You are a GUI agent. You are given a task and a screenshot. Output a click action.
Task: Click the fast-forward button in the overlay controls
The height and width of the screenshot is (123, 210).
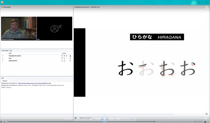111,119
